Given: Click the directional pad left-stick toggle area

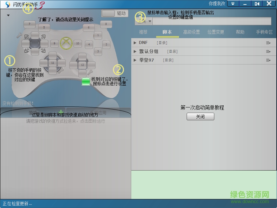Looking at the screenshot, I should [35, 44].
